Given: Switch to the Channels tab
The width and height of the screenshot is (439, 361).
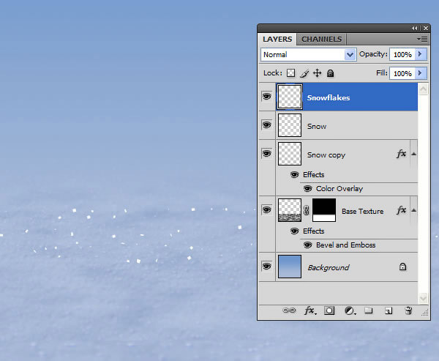Looking at the screenshot, I should [321, 40].
